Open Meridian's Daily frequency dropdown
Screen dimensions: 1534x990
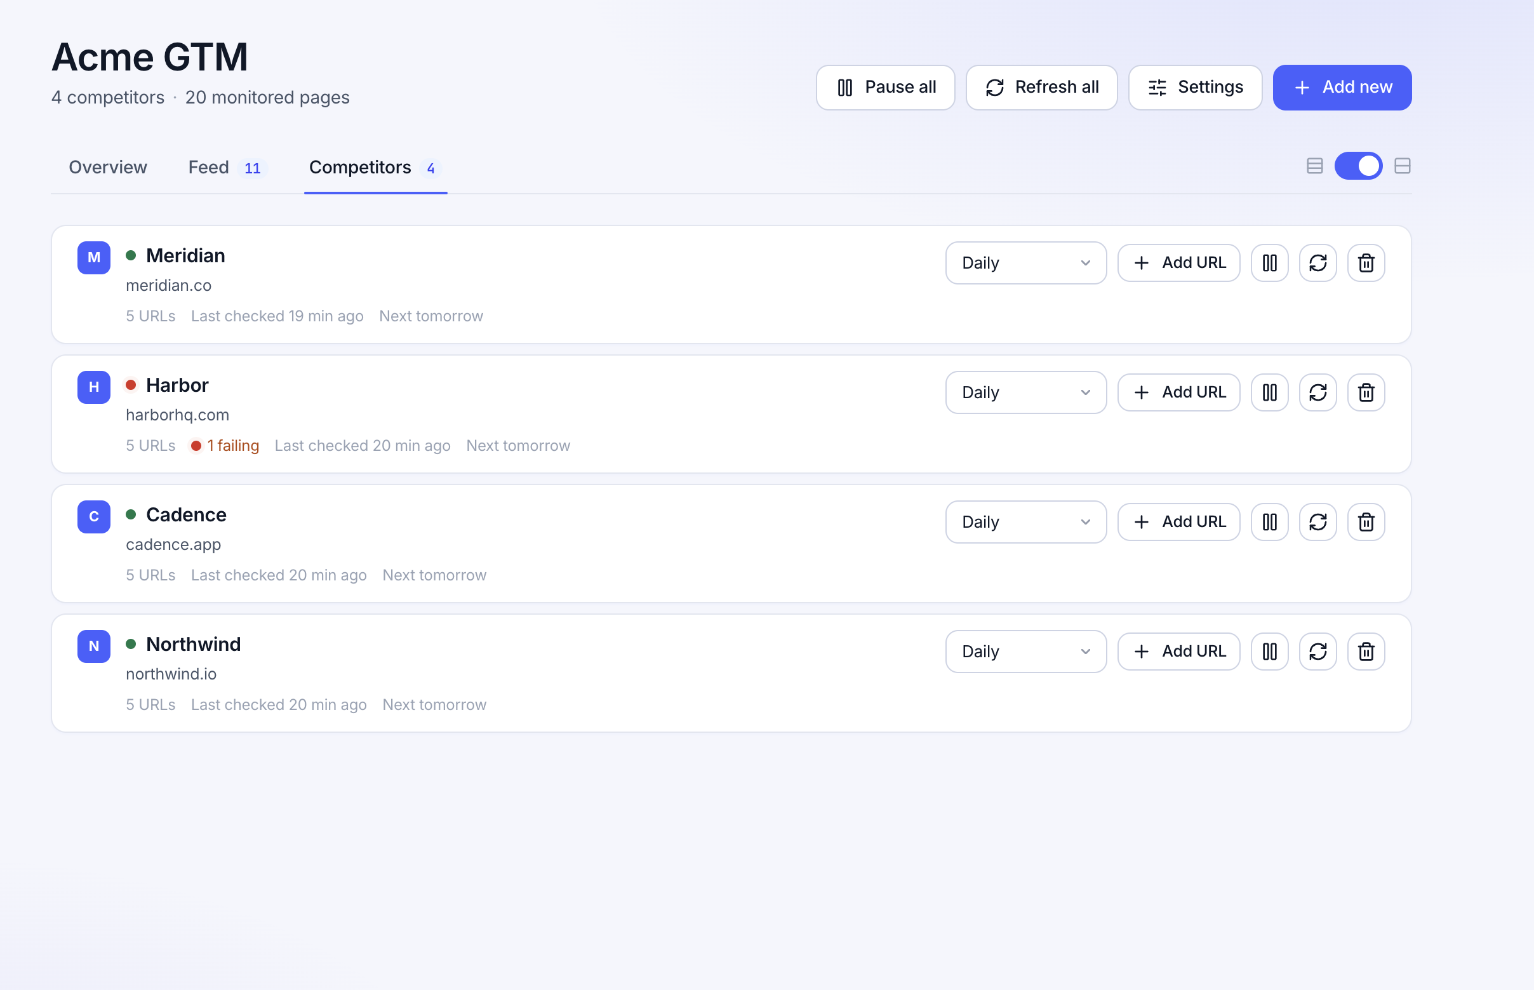[x=1025, y=263]
